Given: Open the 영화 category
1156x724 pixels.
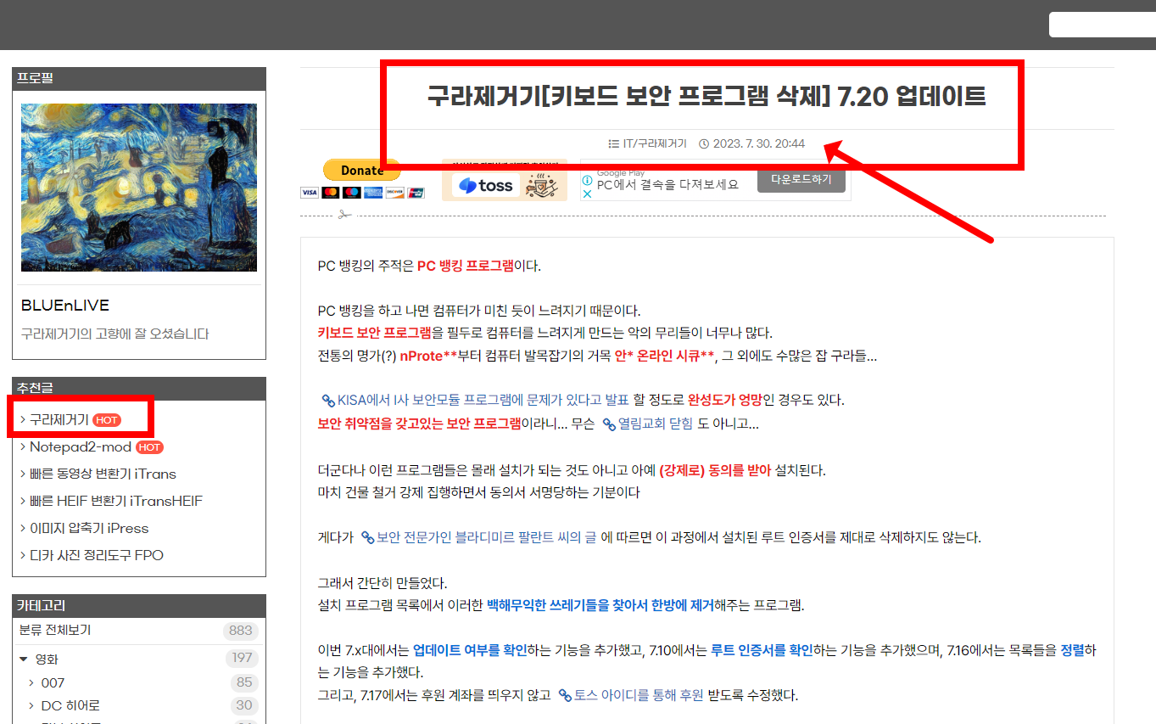Looking at the screenshot, I should click(x=47, y=659).
